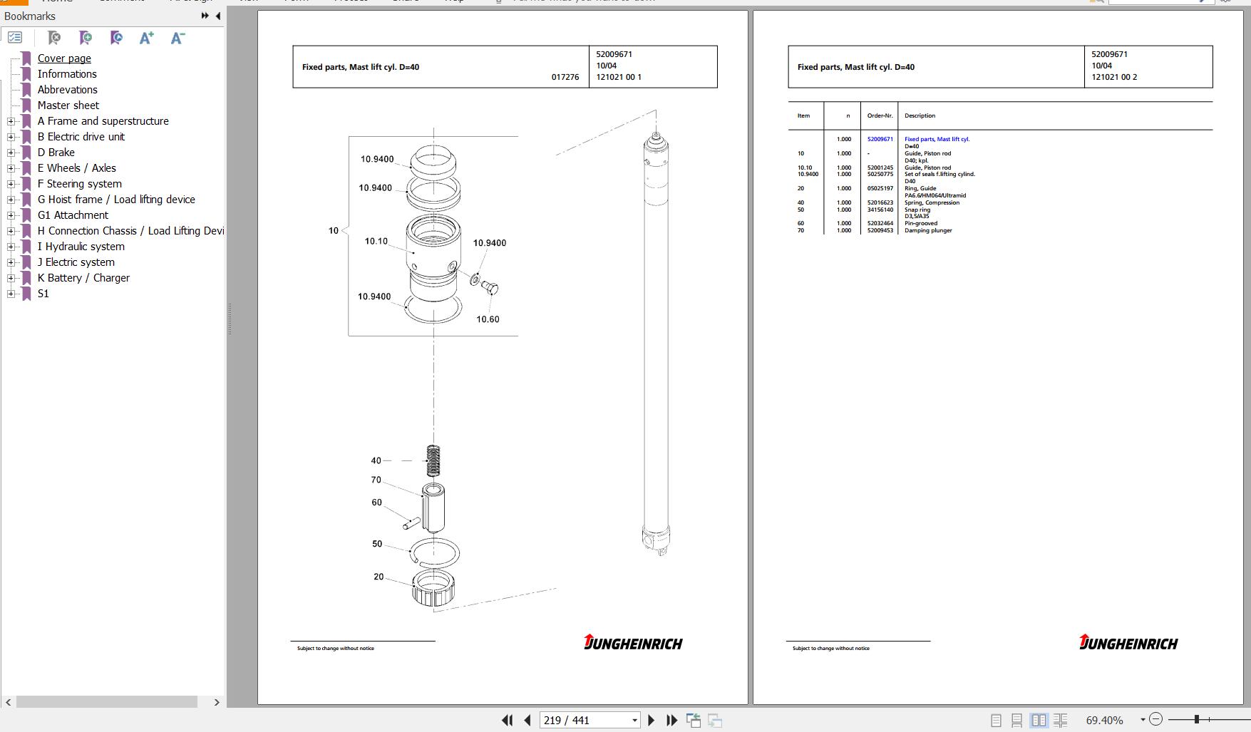Click order number 34156140 in parts table
The height and width of the screenshot is (732, 1251).
point(880,210)
